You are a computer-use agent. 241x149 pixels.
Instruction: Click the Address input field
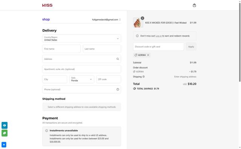point(82,59)
